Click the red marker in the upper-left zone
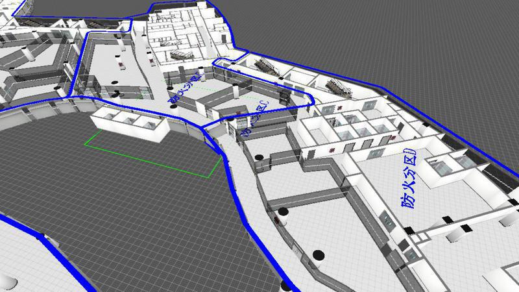Screen dimensions: 519x292 coord(121,66)
